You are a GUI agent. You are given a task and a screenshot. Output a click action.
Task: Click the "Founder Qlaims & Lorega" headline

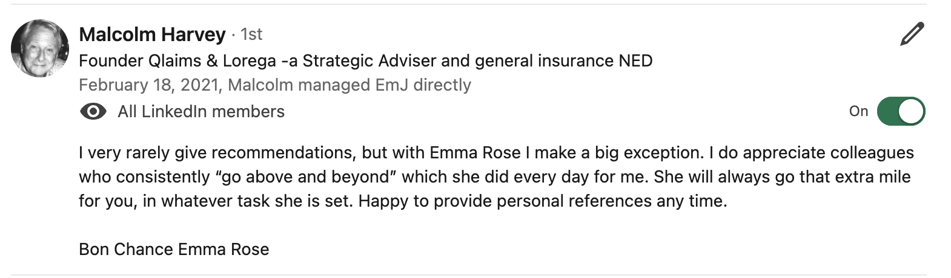tap(176, 61)
